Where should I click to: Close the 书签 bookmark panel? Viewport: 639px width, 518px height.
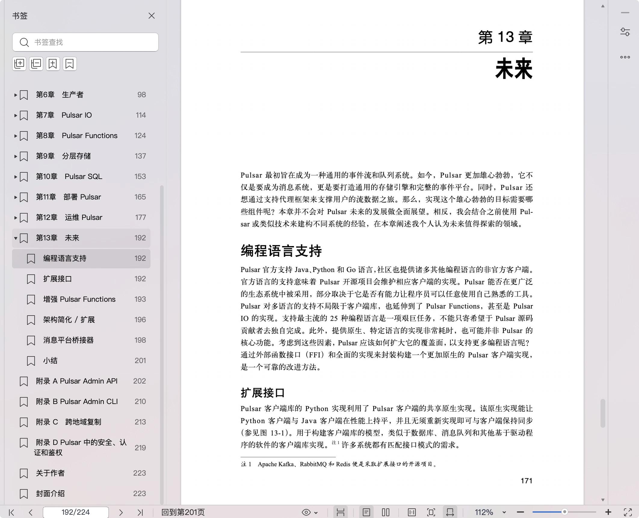(x=152, y=16)
